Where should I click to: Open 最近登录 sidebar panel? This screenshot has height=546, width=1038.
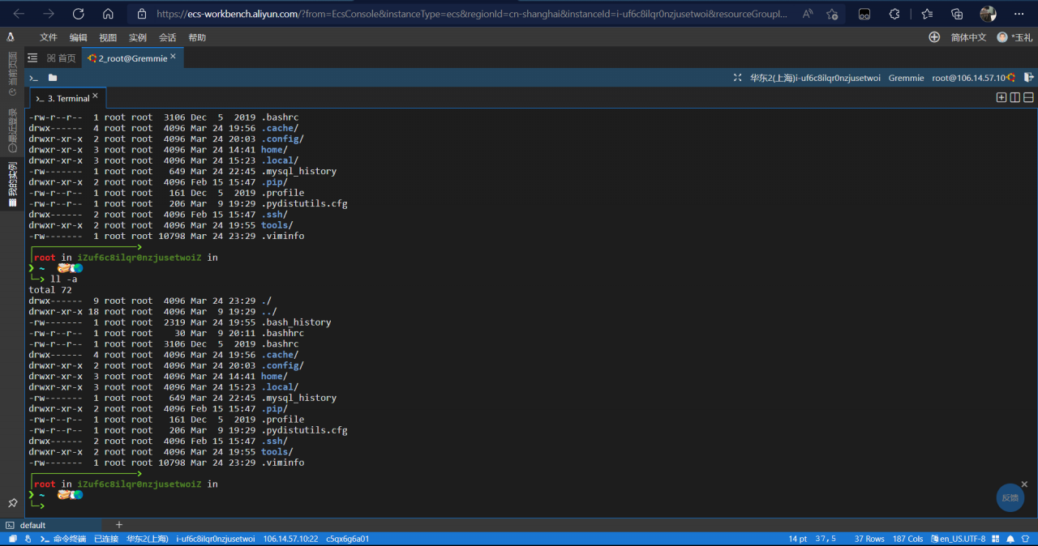click(11, 130)
